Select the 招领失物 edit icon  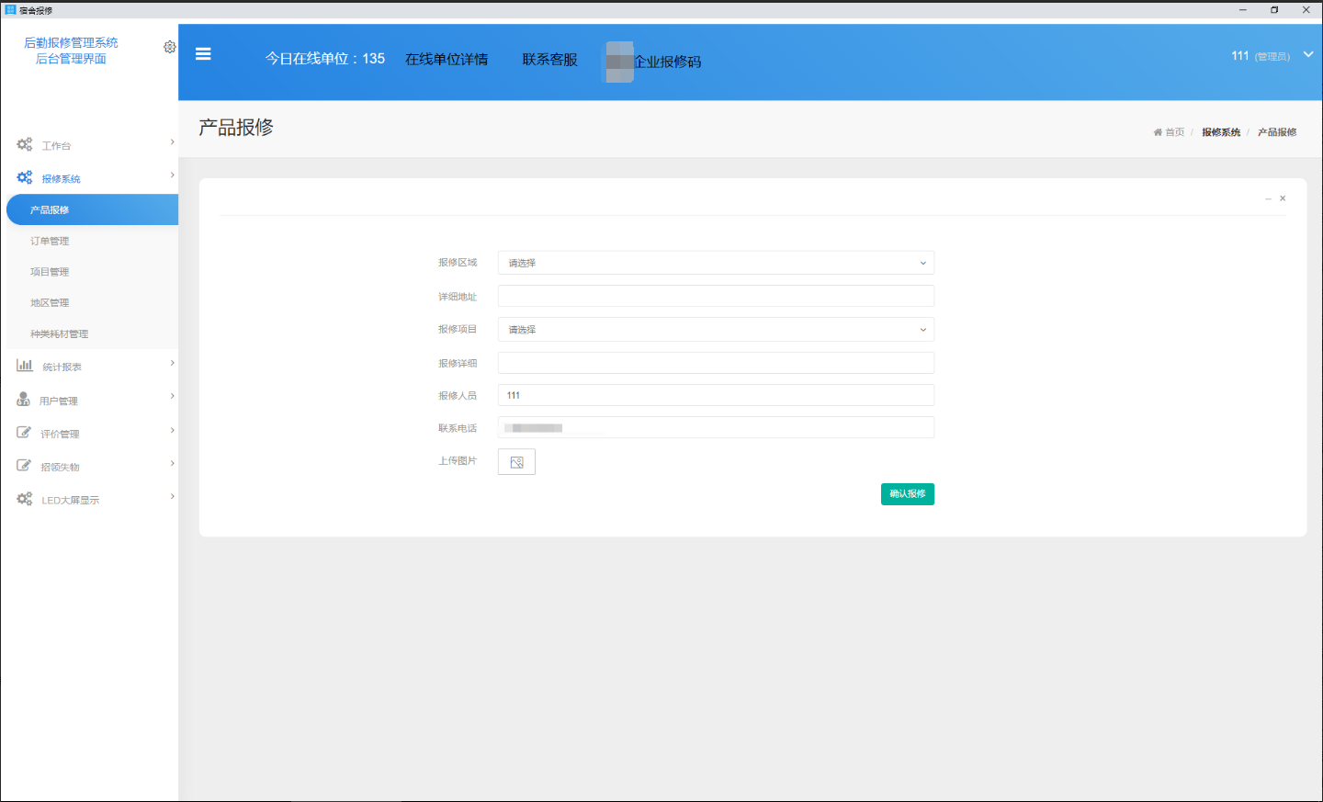pyautogui.click(x=24, y=465)
